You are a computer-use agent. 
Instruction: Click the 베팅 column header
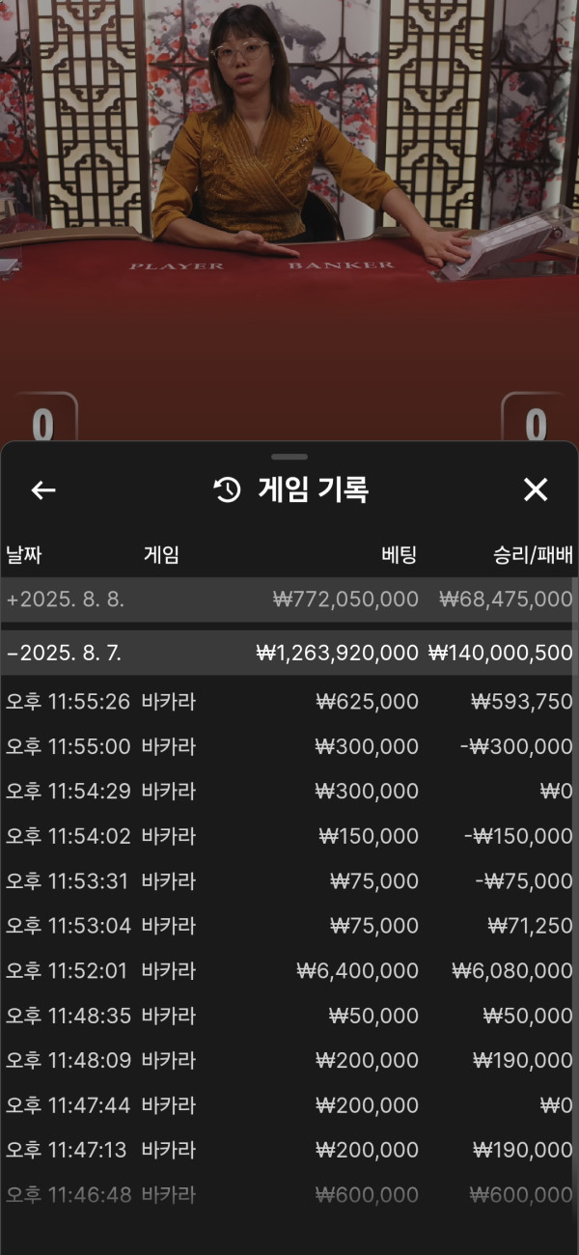click(x=400, y=555)
